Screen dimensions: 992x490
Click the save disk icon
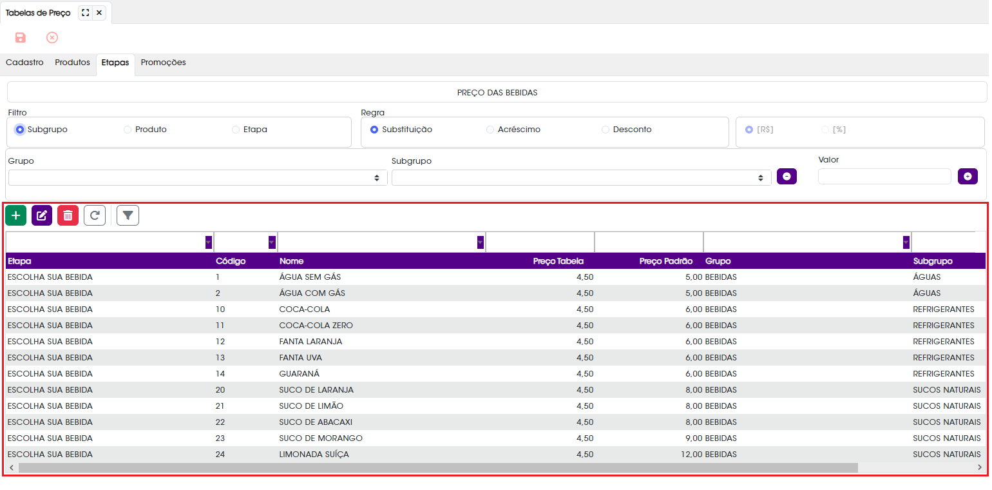click(21, 37)
